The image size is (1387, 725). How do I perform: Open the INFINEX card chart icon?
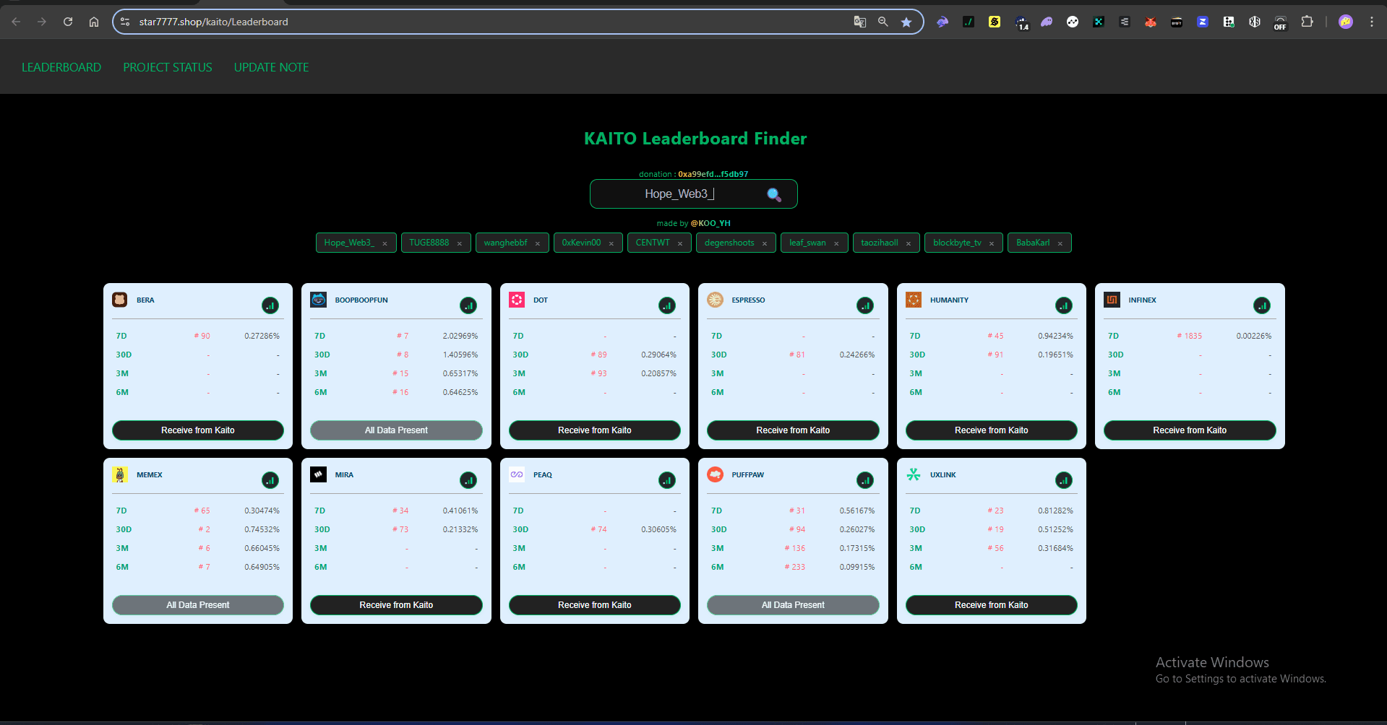(1261, 305)
